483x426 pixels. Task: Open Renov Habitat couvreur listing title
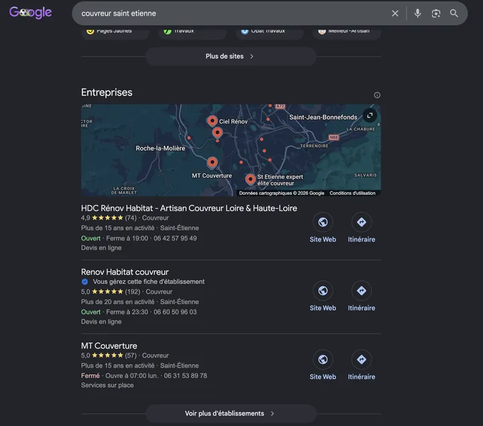tap(125, 271)
